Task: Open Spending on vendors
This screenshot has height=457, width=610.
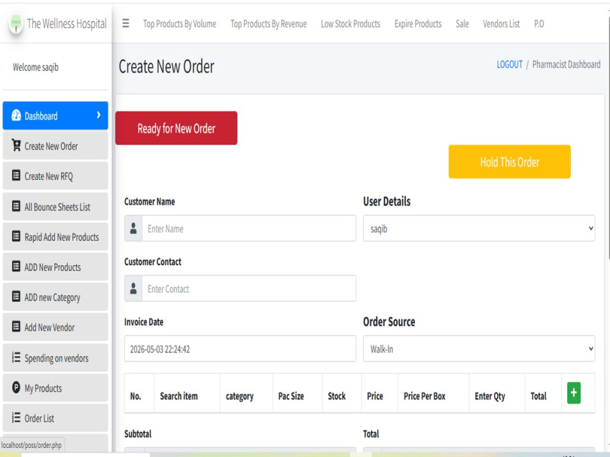Action: click(56, 358)
